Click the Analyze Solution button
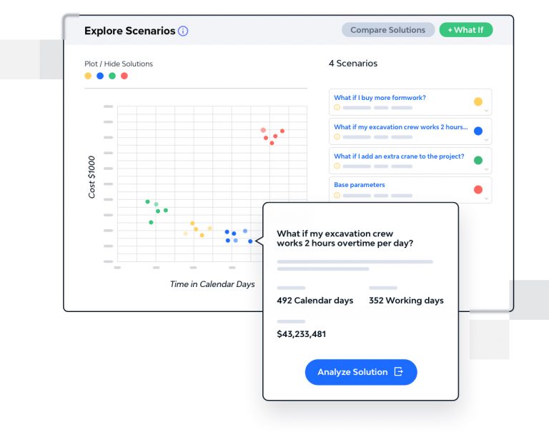 [x=360, y=372]
